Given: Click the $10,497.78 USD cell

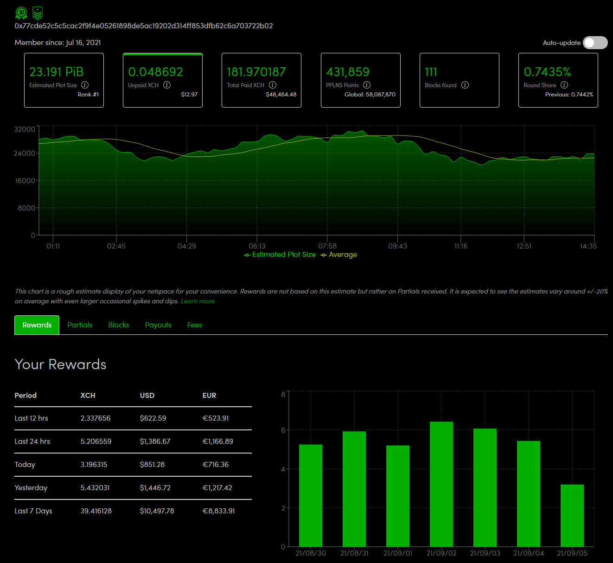Looking at the screenshot, I should click(157, 511).
